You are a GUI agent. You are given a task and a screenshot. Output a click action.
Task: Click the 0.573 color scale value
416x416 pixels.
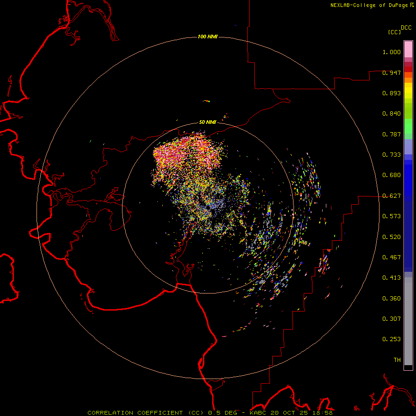[392, 216]
